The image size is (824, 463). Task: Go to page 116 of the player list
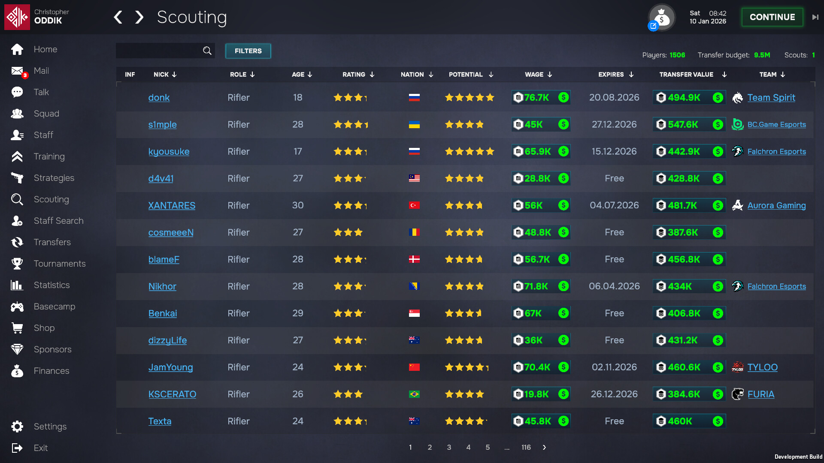coord(526,447)
